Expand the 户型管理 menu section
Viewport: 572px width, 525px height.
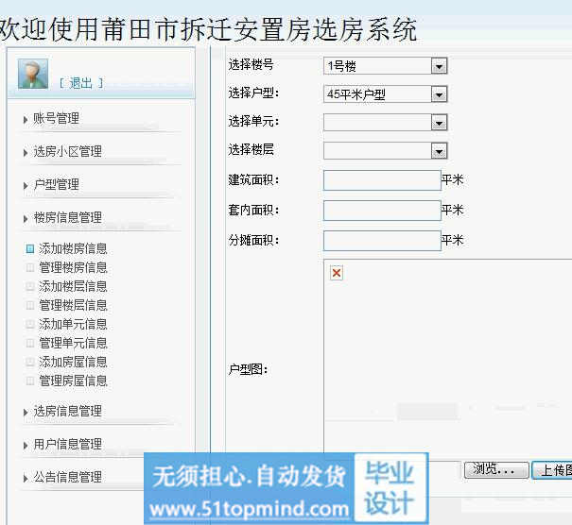pos(56,185)
